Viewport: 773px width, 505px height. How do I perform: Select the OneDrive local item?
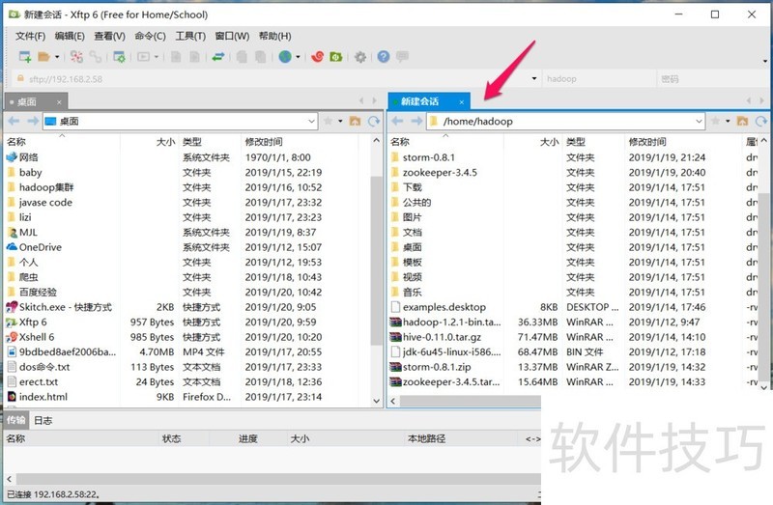[x=41, y=247]
